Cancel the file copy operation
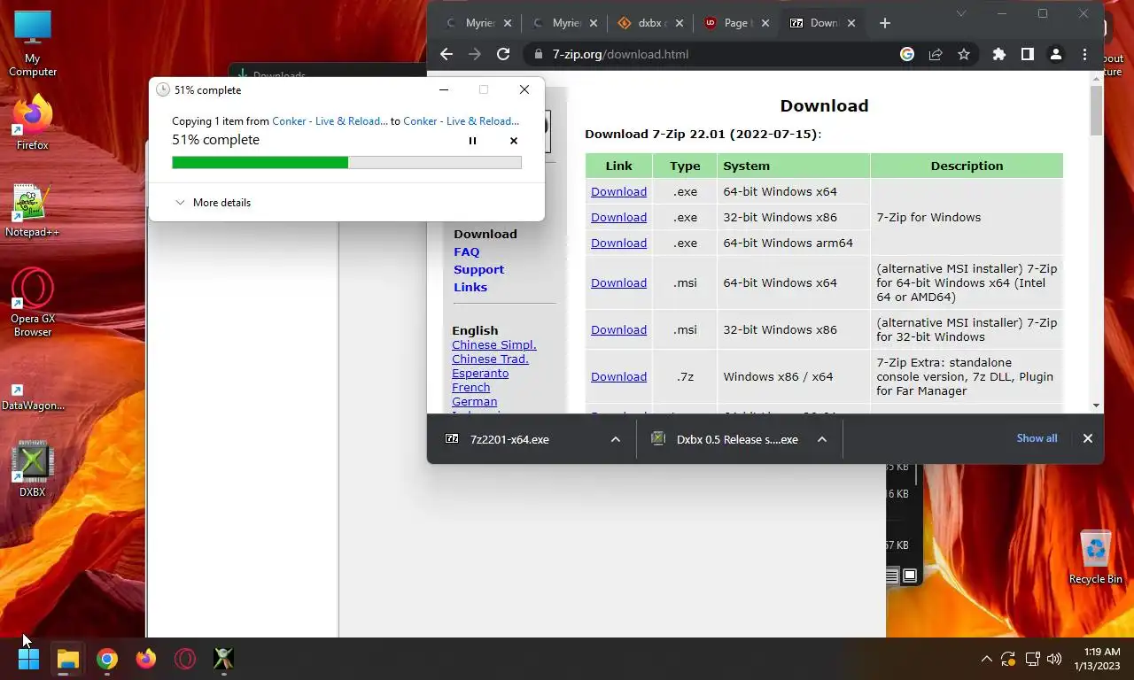The width and height of the screenshot is (1134, 680). click(x=514, y=141)
